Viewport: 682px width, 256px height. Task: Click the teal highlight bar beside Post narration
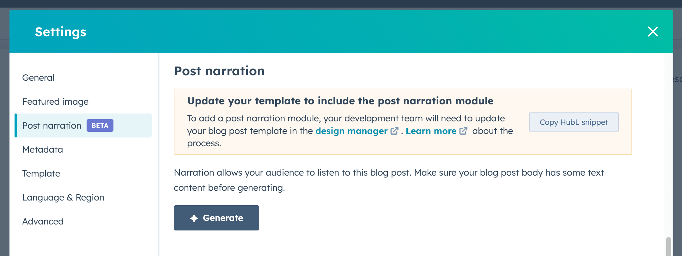point(16,125)
